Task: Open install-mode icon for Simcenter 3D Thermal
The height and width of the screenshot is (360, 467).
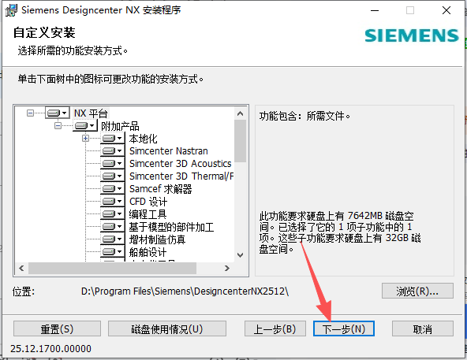Action: pos(113,176)
